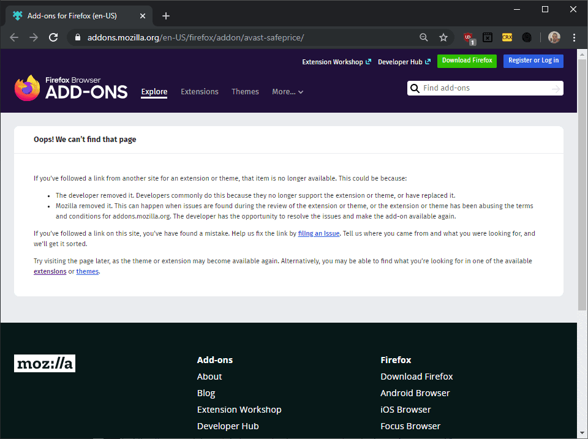Open a new tab with the plus button
588x439 pixels.
point(165,15)
